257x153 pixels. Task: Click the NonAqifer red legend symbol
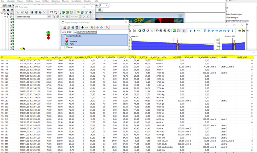(67, 41)
